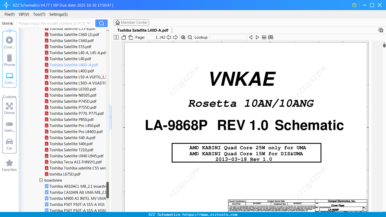
Task: Toggle the two-page side panel view
Action: tap(116, 37)
